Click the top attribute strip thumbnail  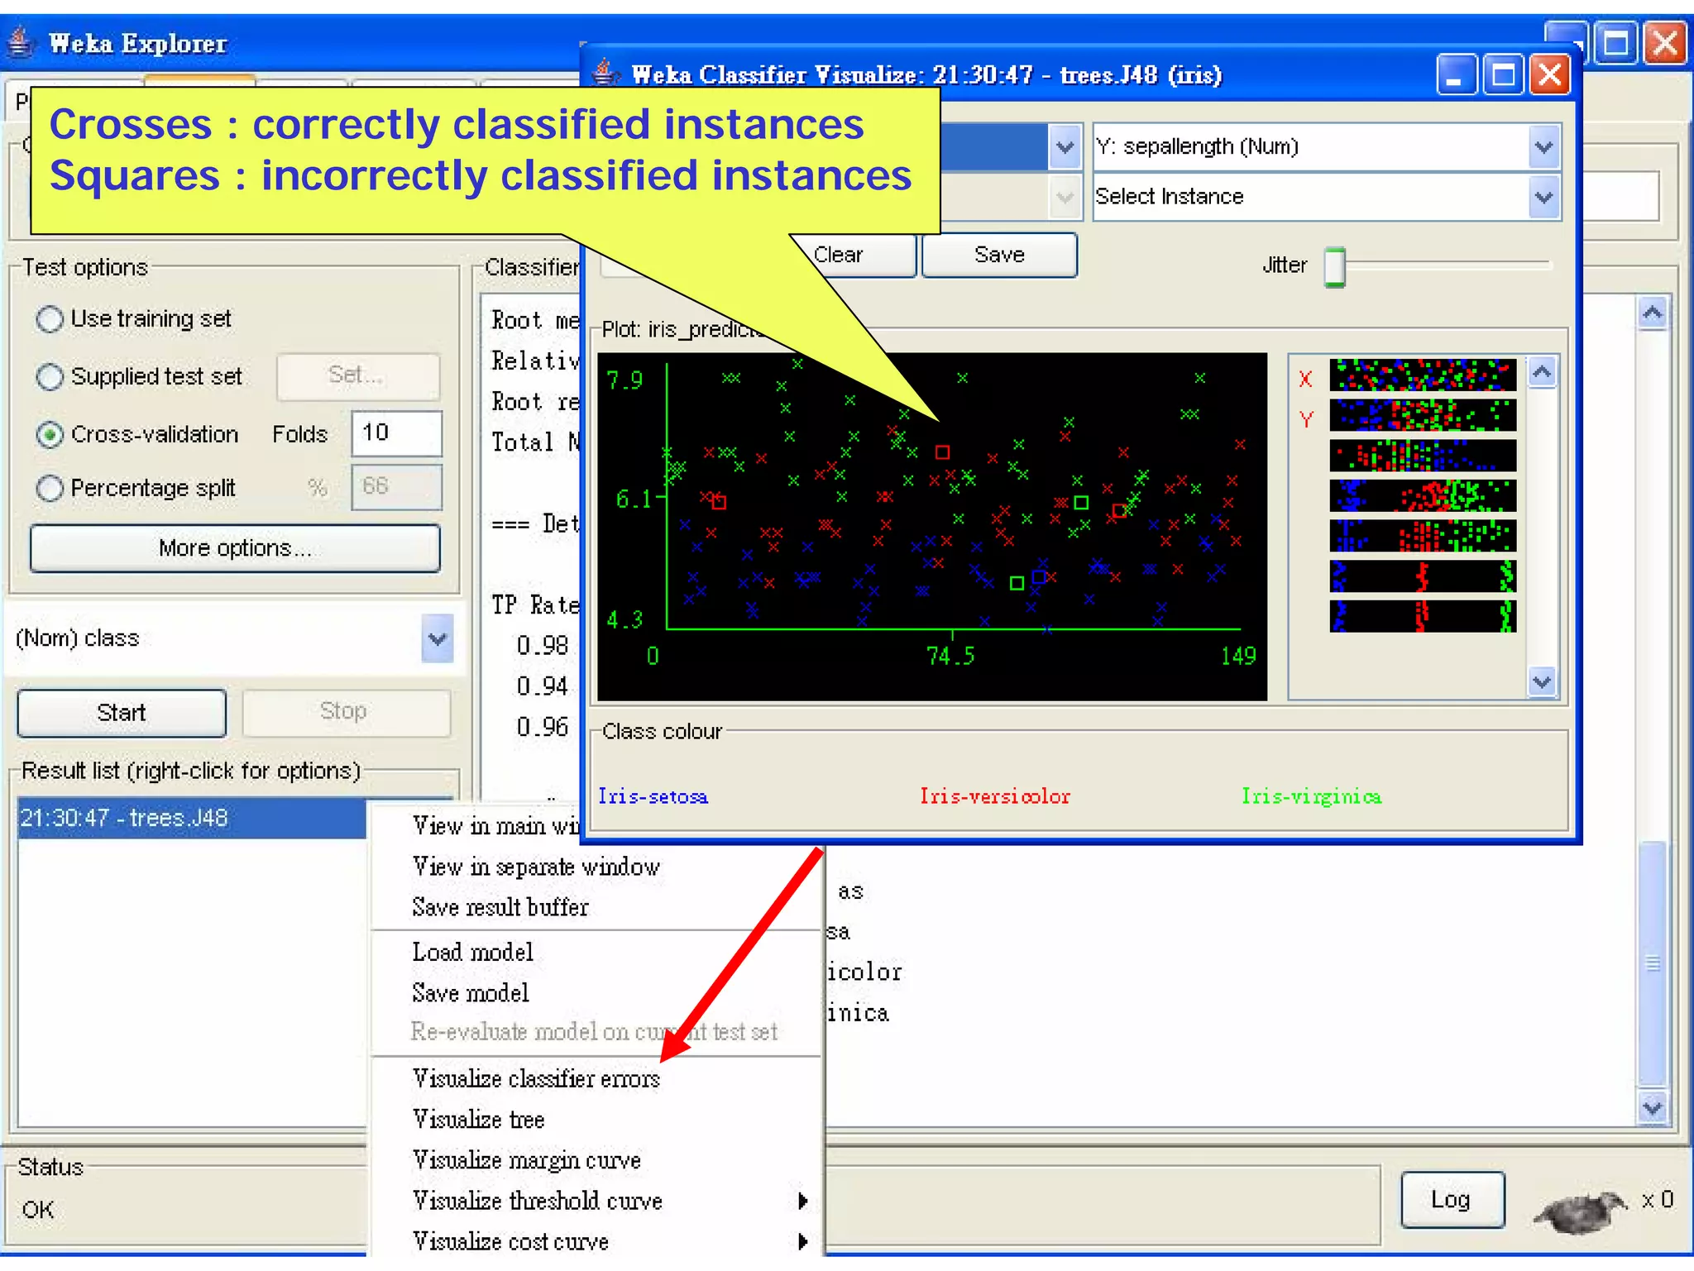pyautogui.click(x=1422, y=375)
